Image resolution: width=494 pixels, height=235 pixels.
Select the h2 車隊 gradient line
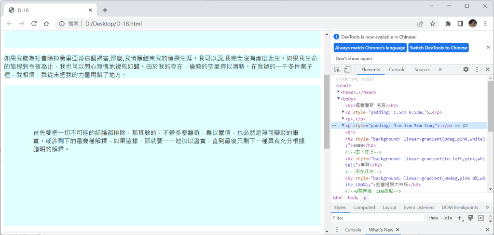pos(415,161)
